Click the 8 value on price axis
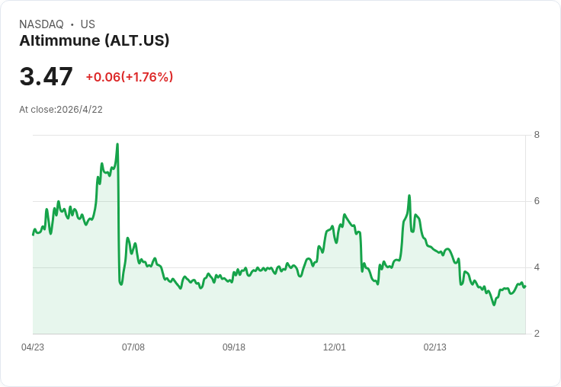This screenshot has width=561, height=387. coord(537,135)
